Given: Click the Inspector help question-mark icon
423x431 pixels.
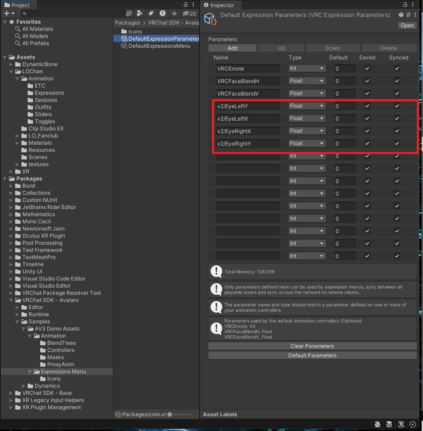Looking at the screenshot, I should (401, 15).
